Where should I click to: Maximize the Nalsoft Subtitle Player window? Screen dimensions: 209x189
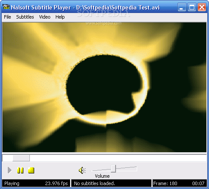(x=192, y=7)
